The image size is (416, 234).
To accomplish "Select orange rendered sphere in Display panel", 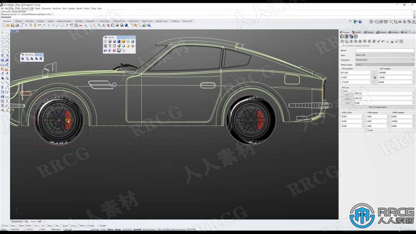I will tap(123, 41).
